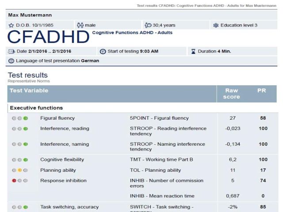Click PR value 74

[263, 181]
